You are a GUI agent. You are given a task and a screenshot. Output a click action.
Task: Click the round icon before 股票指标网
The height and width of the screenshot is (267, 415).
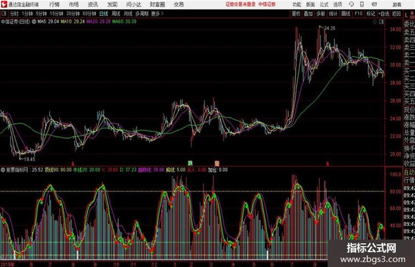tap(3, 170)
